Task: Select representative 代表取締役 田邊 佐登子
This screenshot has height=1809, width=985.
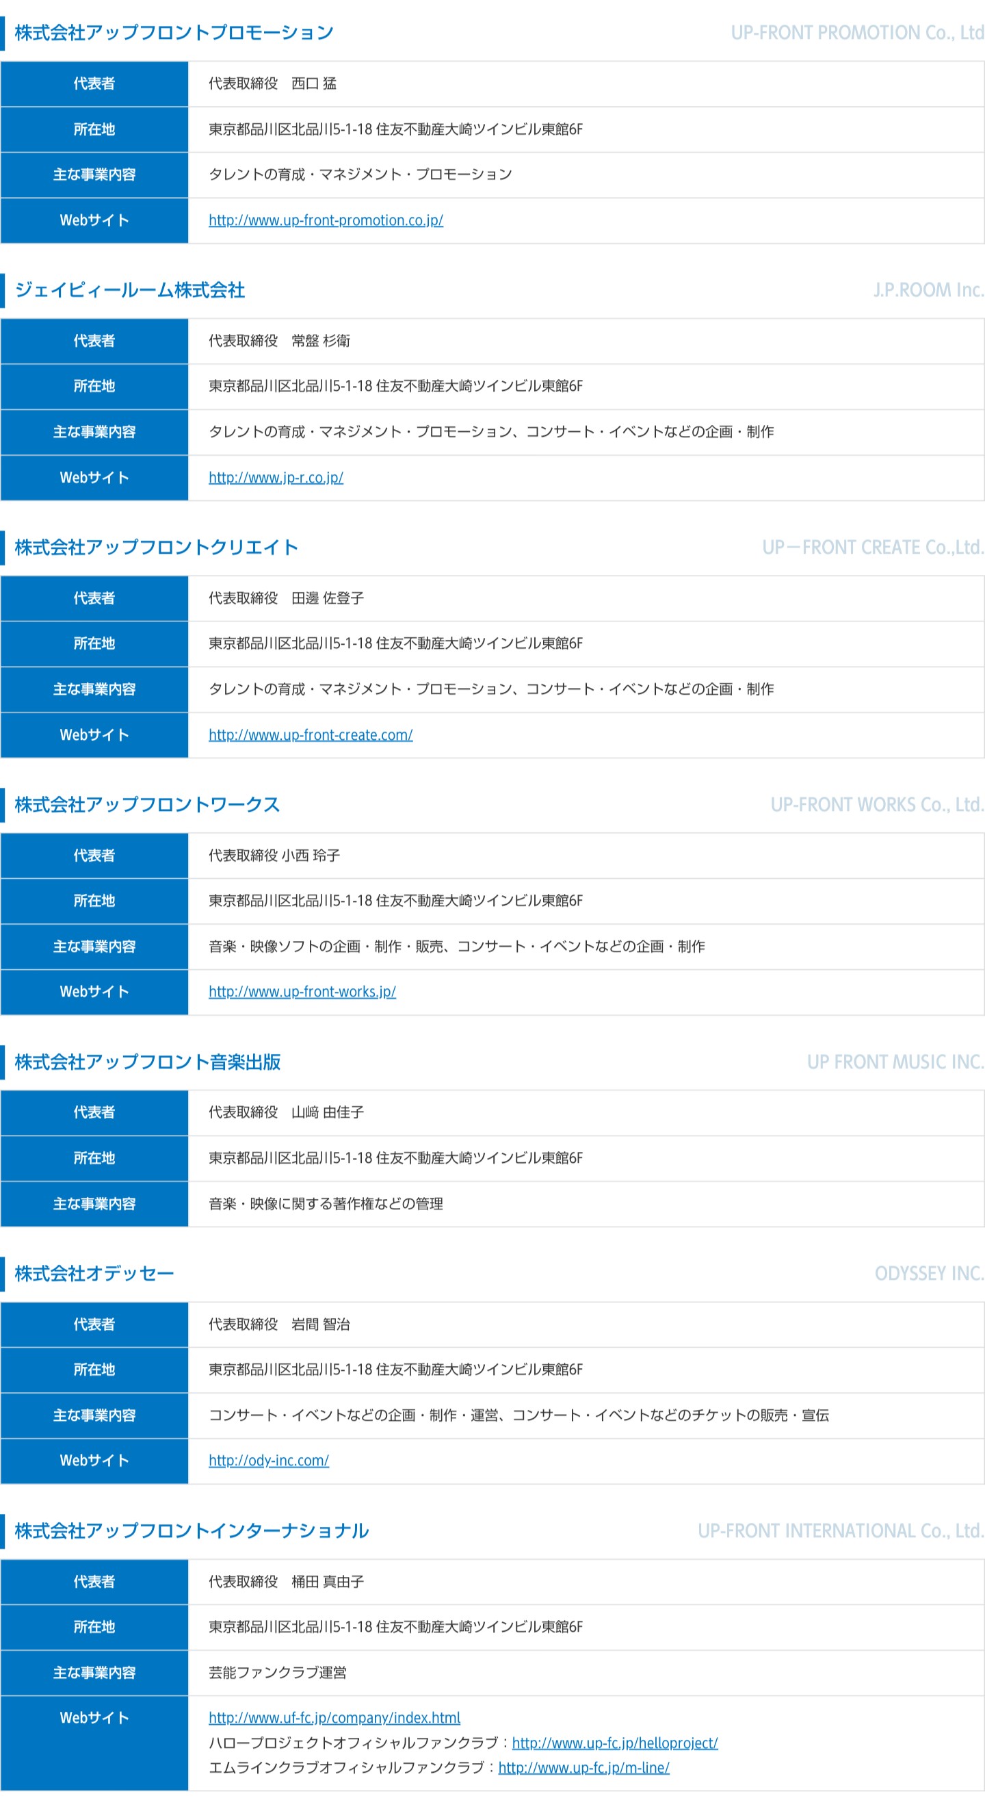Action: coord(287,598)
